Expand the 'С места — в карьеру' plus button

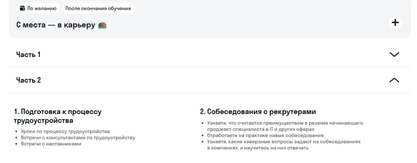click(x=395, y=23)
